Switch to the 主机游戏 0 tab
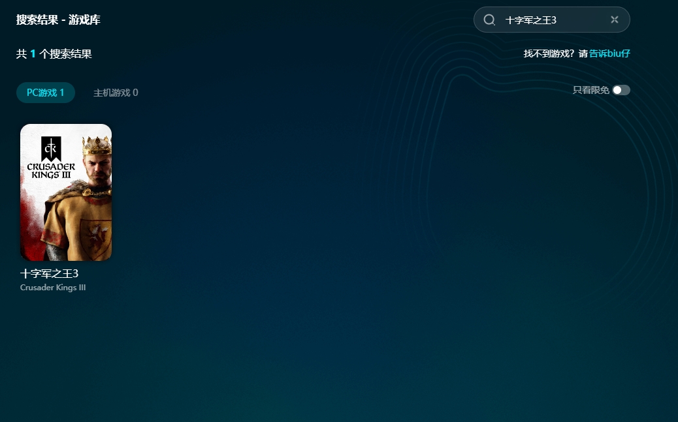The height and width of the screenshot is (422, 678). click(116, 93)
